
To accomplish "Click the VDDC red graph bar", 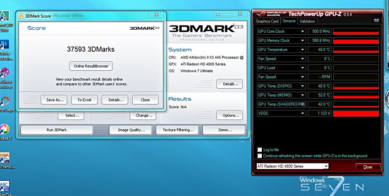I will pos(356,113).
